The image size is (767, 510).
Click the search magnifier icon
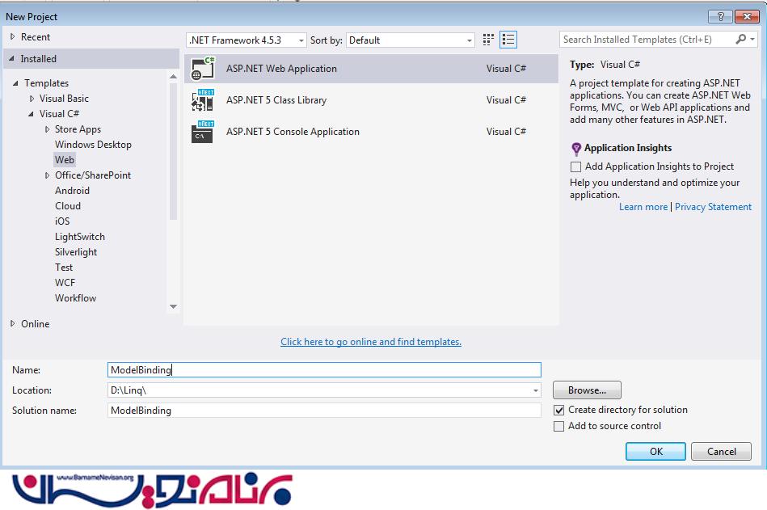click(741, 40)
